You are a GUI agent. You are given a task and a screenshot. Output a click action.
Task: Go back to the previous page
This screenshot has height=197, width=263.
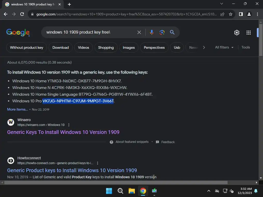click(6, 14)
